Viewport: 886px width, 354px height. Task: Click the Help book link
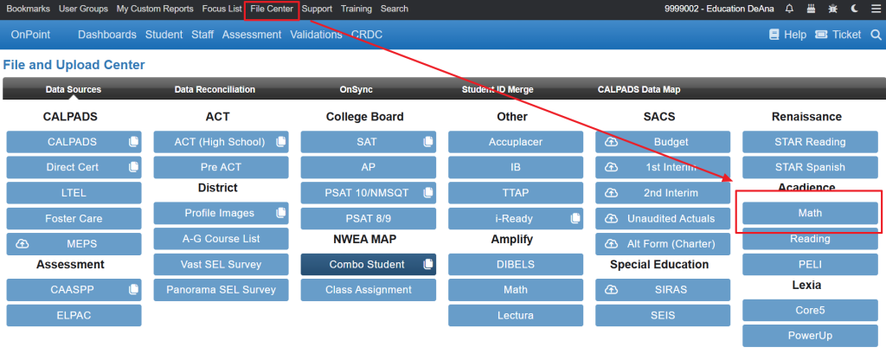787,35
